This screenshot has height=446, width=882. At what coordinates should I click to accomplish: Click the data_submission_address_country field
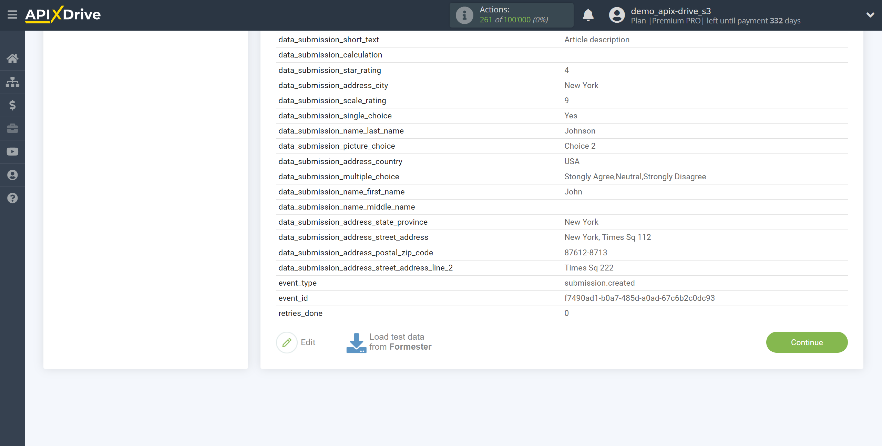pyautogui.click(x=340, y=161)
